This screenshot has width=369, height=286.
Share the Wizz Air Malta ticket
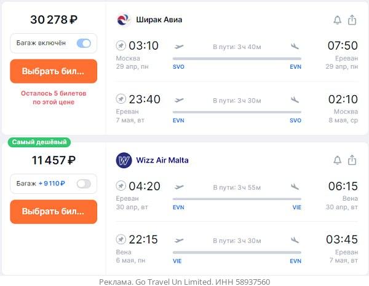click(x=352, y=160)
